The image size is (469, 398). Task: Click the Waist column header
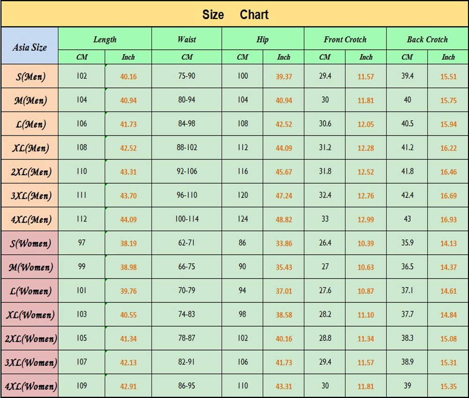tap(186, 39)
